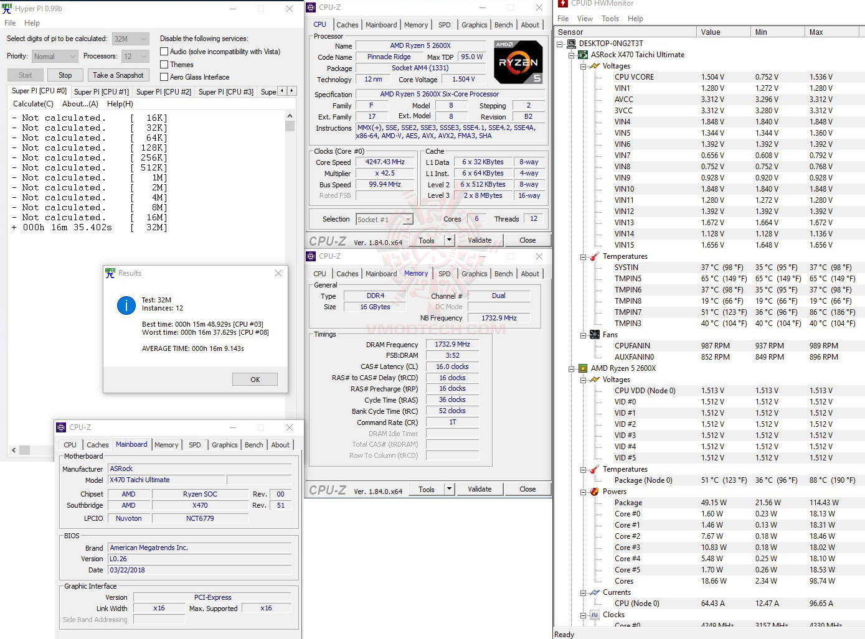Check the Aero Glass Interface option
Viewport: 865px width, 639px height.
[164, 77]
